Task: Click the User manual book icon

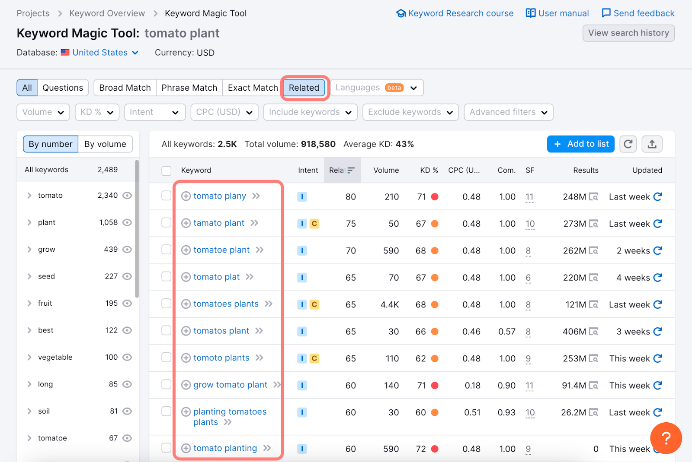Action: coord(531,13)
